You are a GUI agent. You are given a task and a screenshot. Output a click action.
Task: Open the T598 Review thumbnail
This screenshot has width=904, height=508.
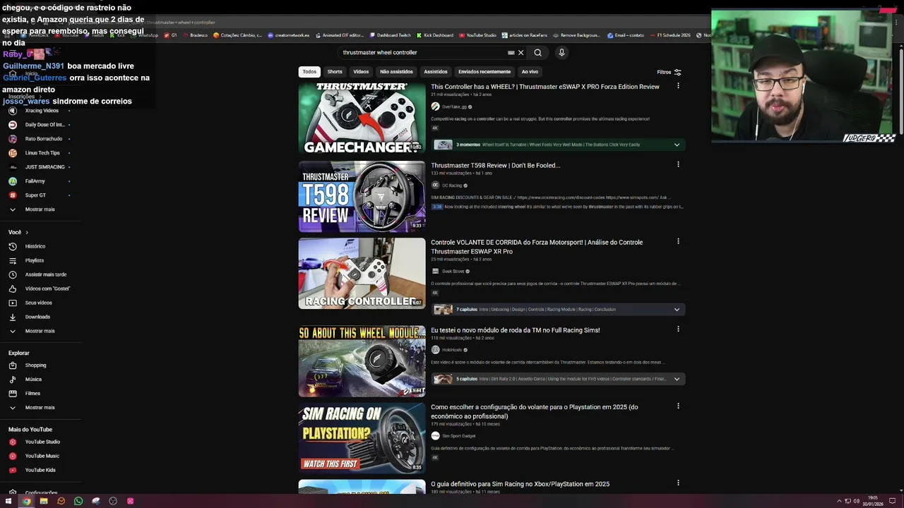[x=362, y=196]
